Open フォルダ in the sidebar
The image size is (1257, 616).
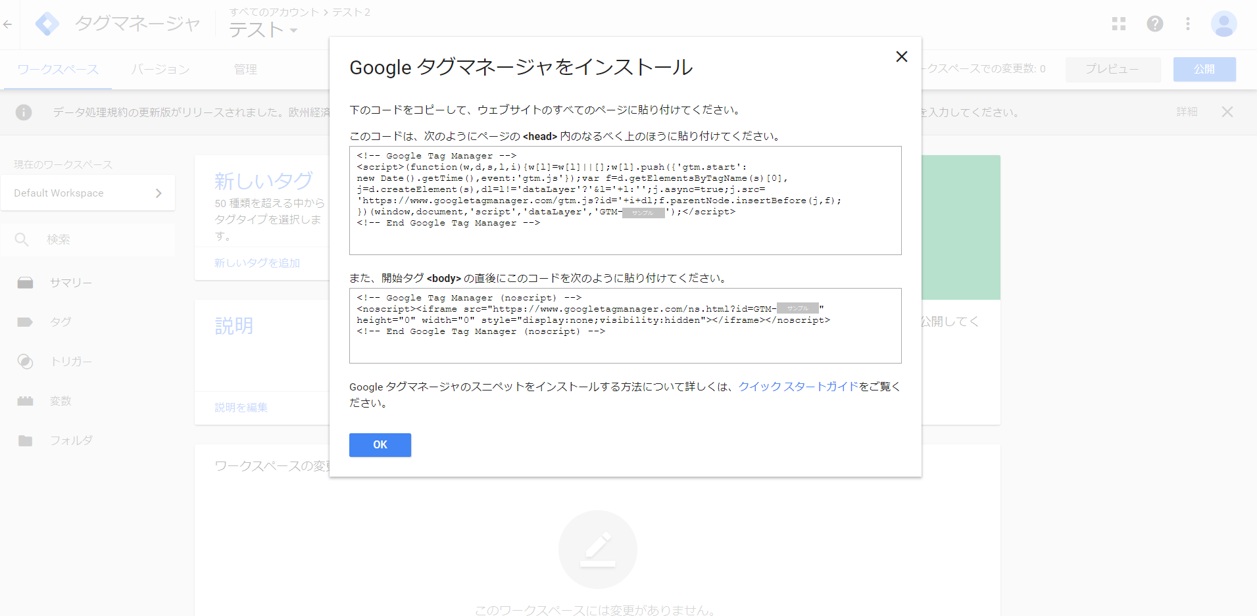tap(71, 440)
